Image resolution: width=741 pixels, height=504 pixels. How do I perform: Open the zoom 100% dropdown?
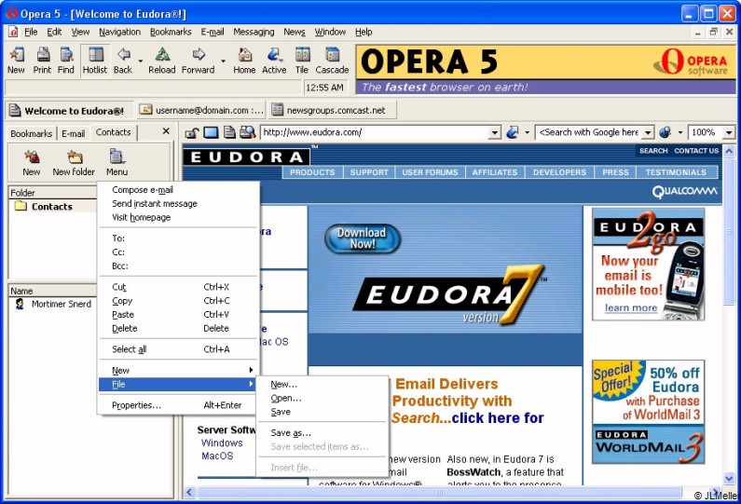[x=729, y=133]
